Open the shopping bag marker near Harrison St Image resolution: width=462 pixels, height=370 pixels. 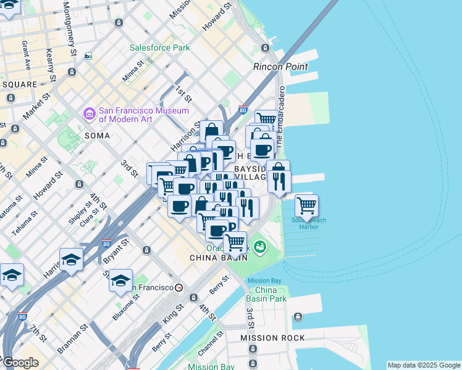tap(211, 131)
